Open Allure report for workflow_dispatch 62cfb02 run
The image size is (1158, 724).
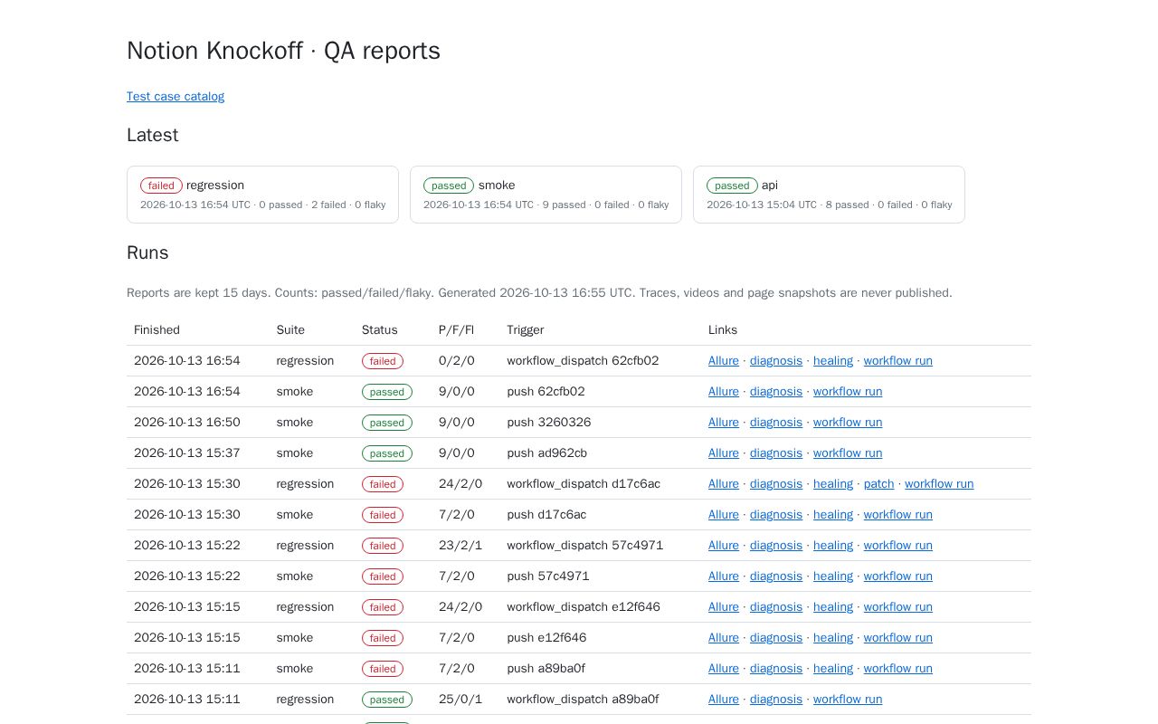(x=724, y=361)
